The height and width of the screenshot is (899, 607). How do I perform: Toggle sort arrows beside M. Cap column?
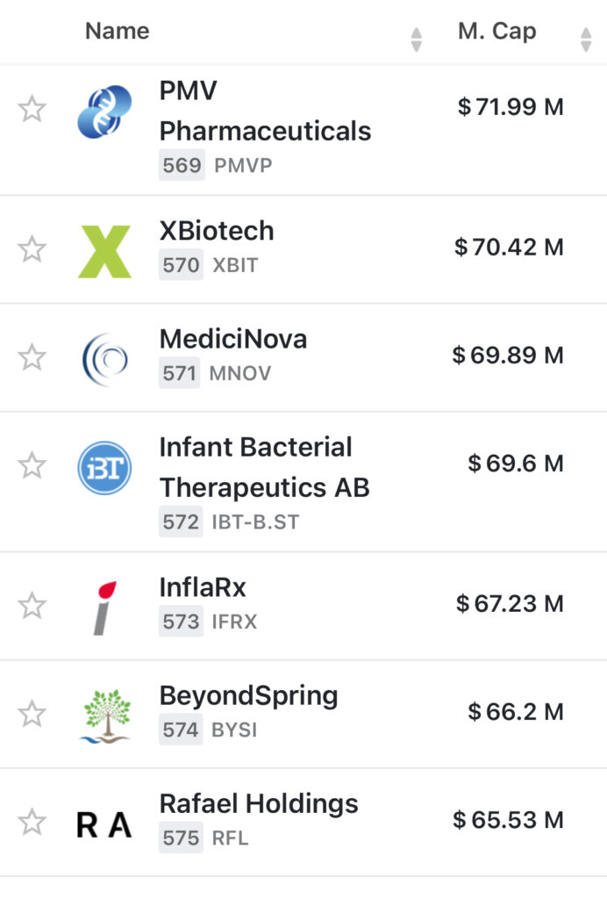(x=586, y=40)
